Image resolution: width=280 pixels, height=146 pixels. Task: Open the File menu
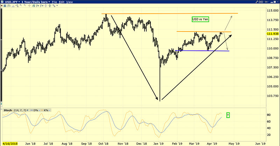[54, 2]
